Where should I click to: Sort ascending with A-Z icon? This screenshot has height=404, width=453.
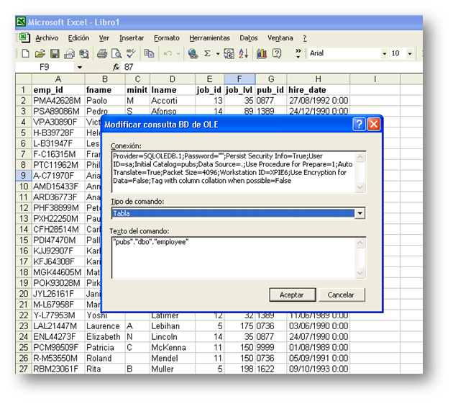(243, 53)
